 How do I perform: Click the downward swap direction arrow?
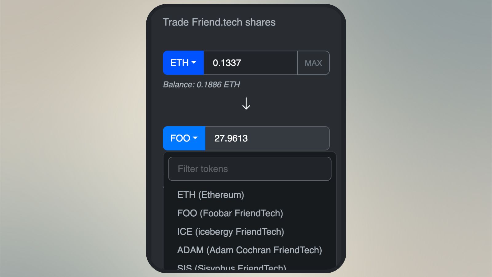(x=246, y=103)
